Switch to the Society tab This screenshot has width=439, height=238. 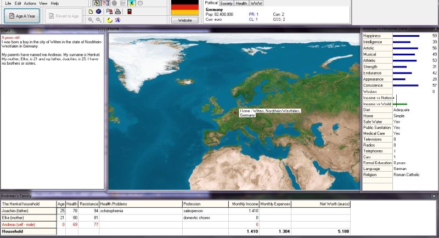pyautogui.click(x=226, y=3)
